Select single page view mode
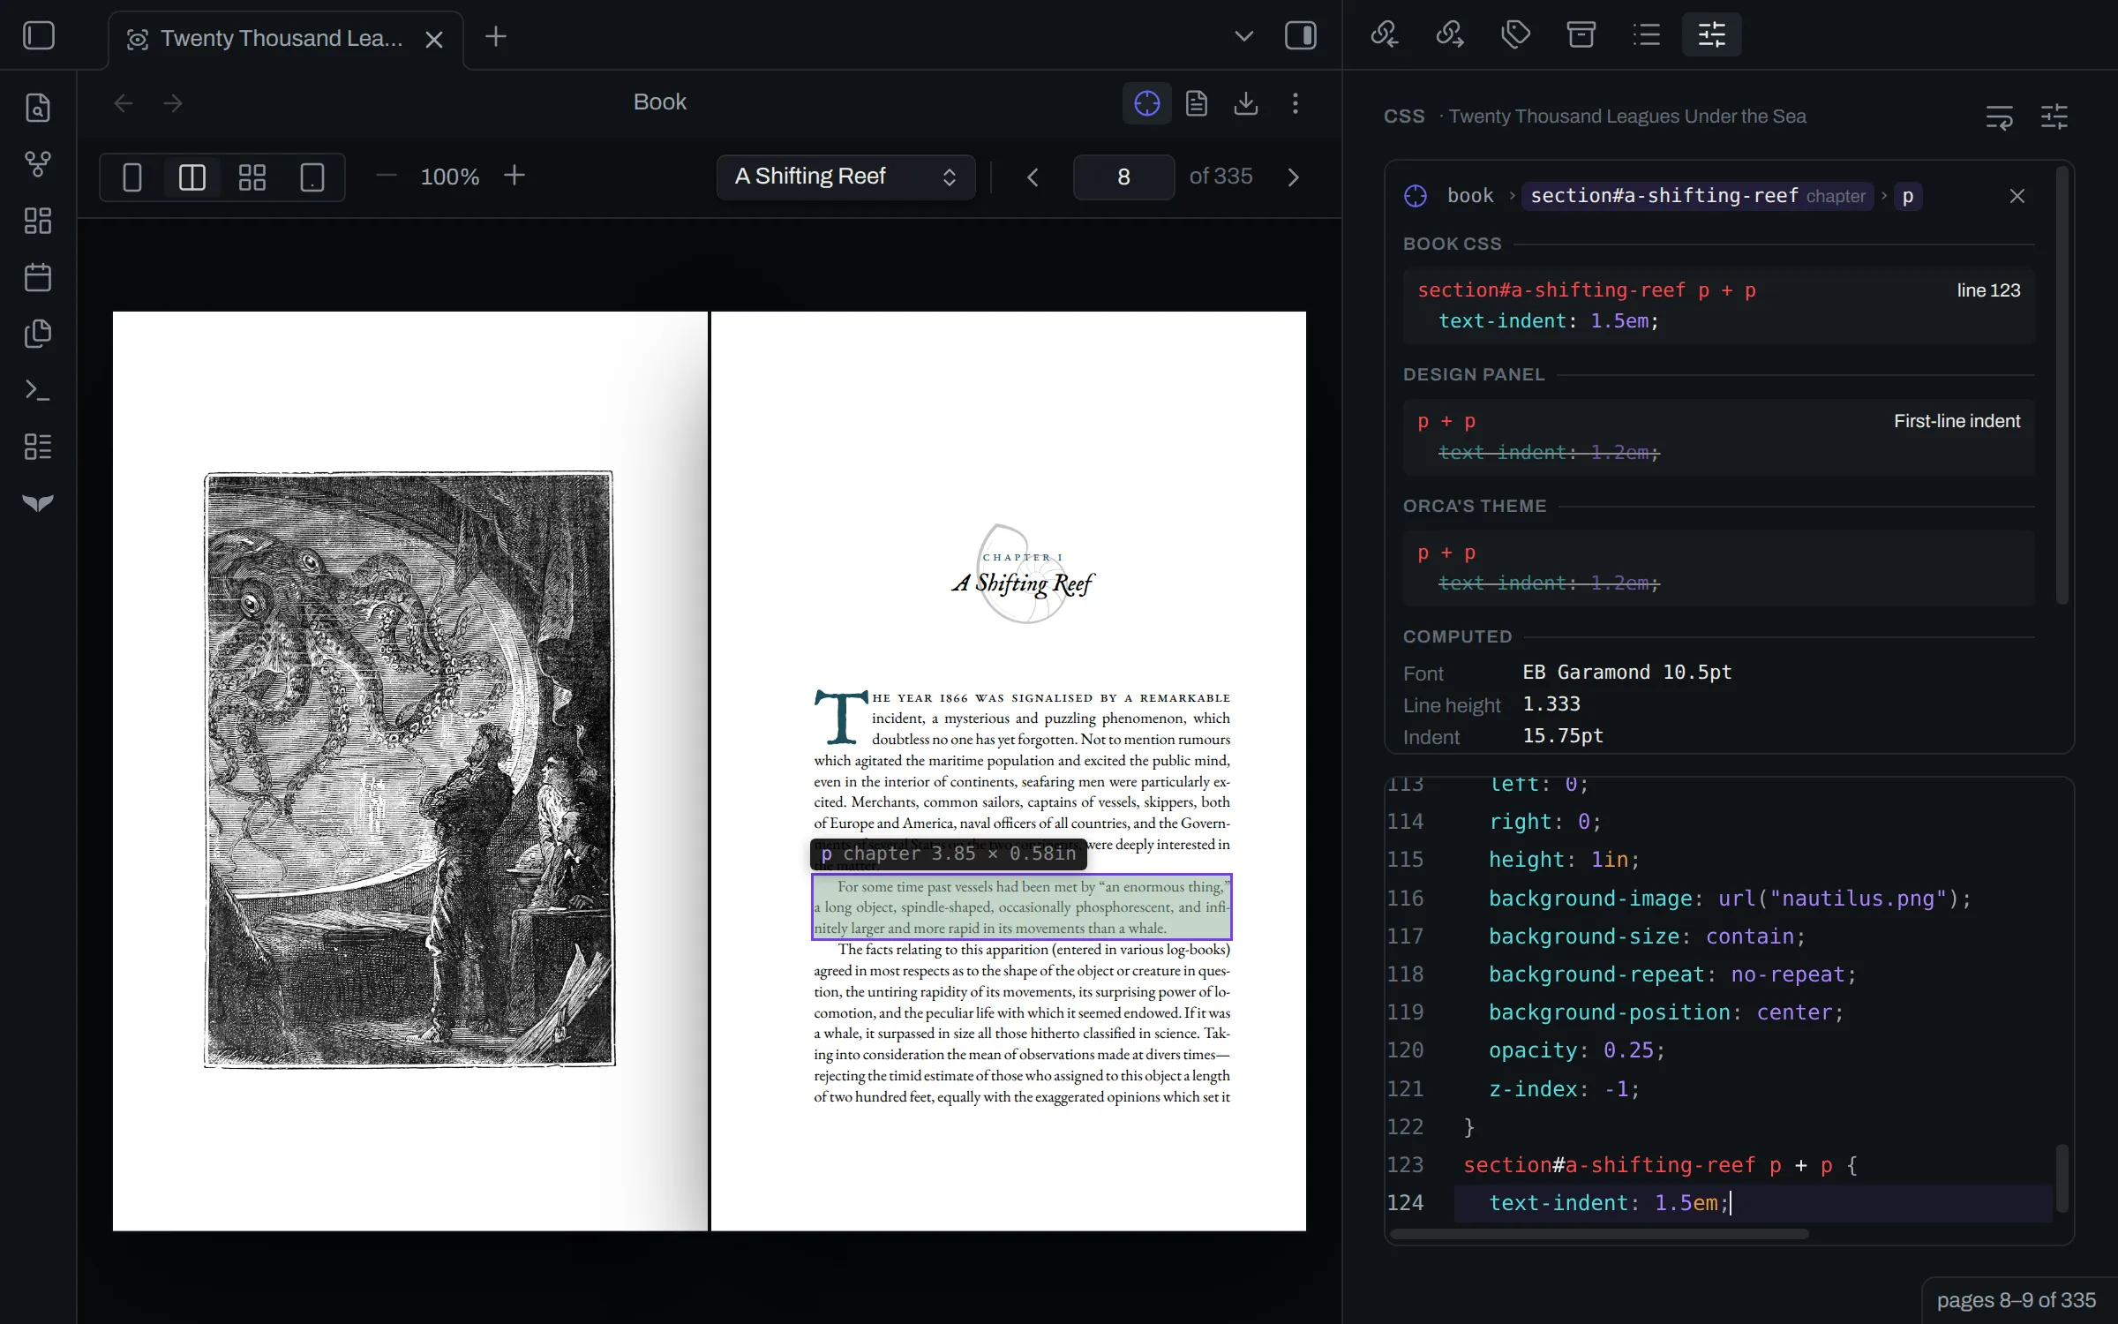 132,177
